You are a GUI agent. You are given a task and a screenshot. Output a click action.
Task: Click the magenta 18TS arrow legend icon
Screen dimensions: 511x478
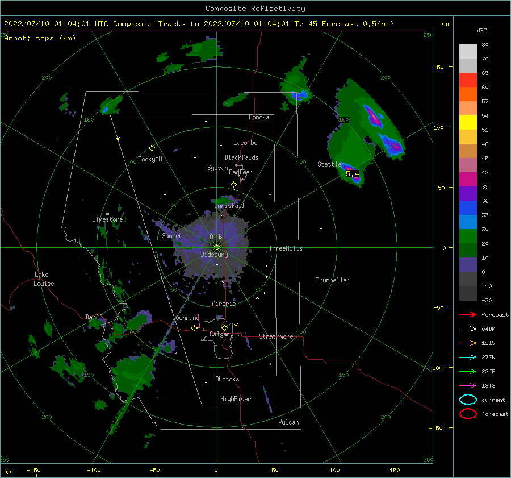click(x=468, y=386)
